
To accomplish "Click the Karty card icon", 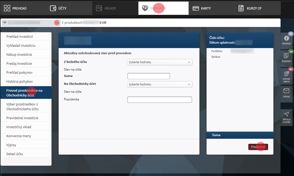I will (196, 8).
